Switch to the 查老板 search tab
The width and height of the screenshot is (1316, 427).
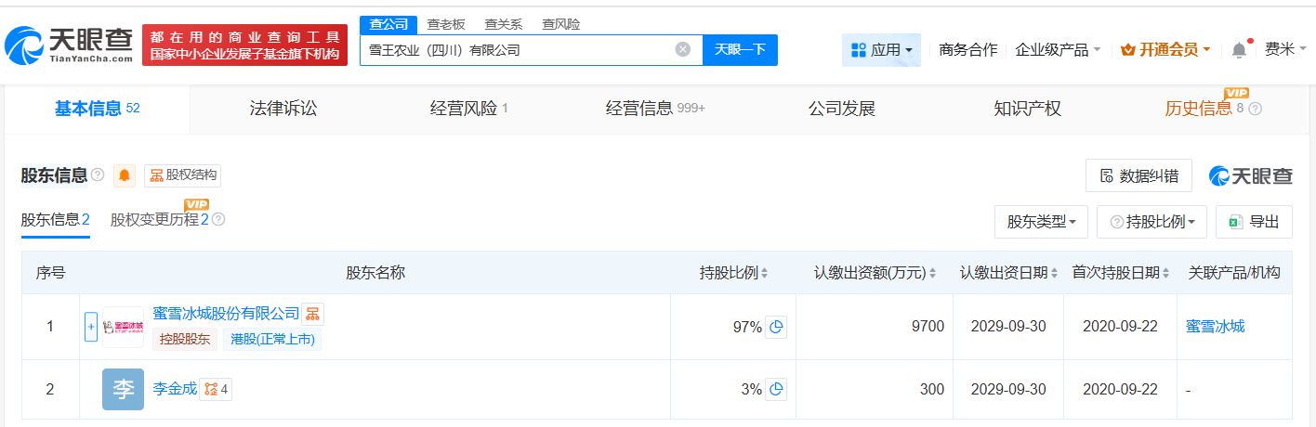[447, 24]
